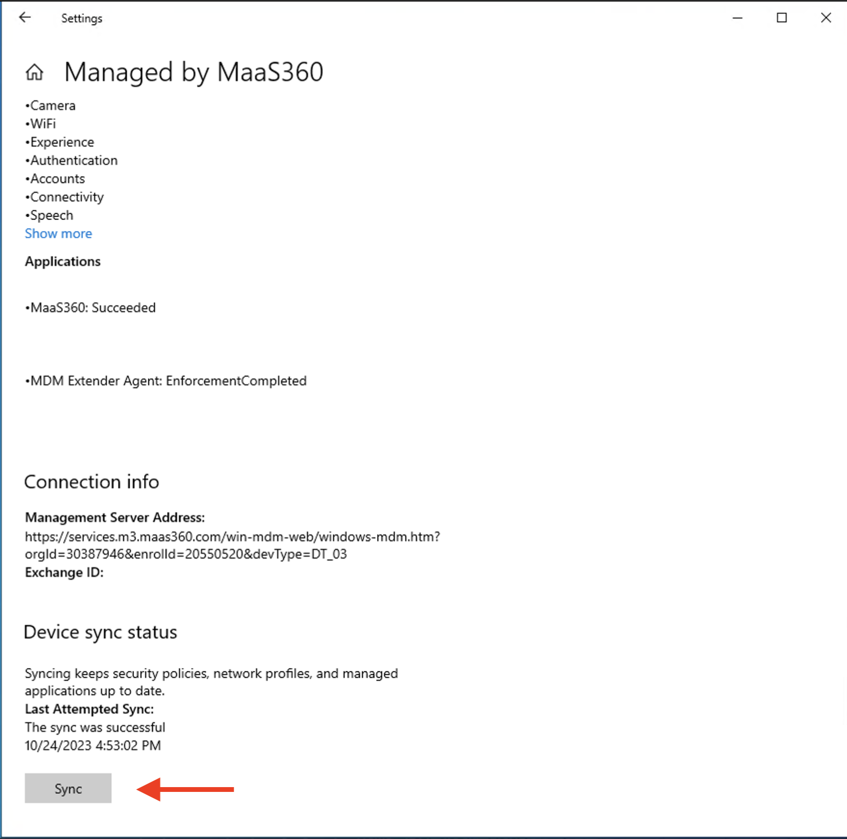Click the Connection info heading
847x839 pixels.
(91, 482)
